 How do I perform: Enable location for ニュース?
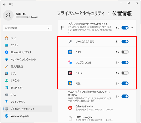tap(125, 73)
